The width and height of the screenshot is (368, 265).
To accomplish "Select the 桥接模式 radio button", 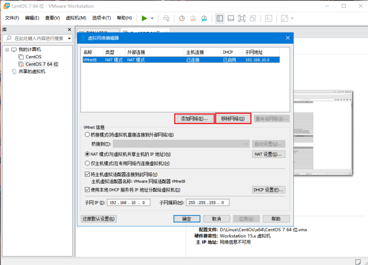I will click(x=87, y=135).
